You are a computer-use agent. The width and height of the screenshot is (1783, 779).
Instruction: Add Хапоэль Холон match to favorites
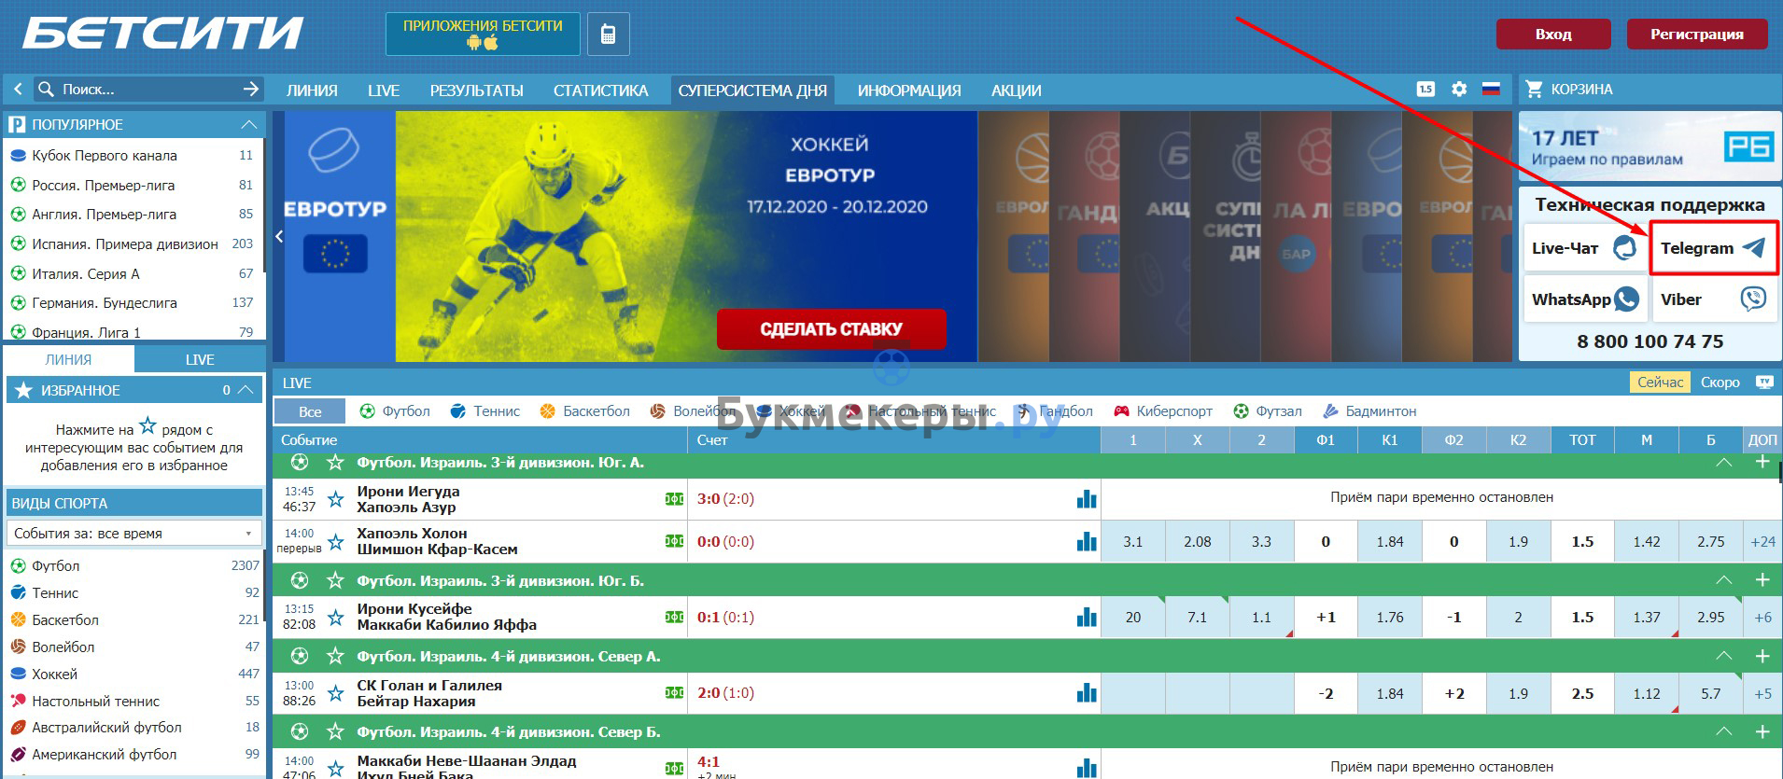click(336, 542)
